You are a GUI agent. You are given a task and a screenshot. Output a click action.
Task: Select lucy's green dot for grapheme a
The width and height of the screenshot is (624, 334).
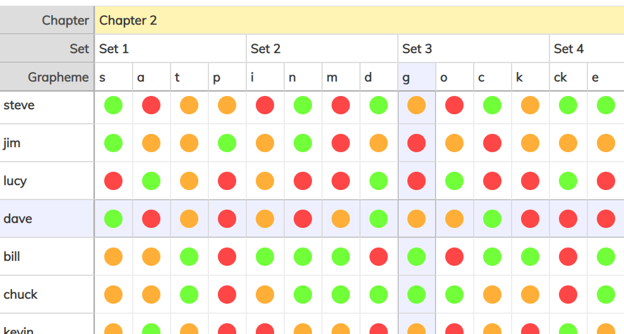151,181
